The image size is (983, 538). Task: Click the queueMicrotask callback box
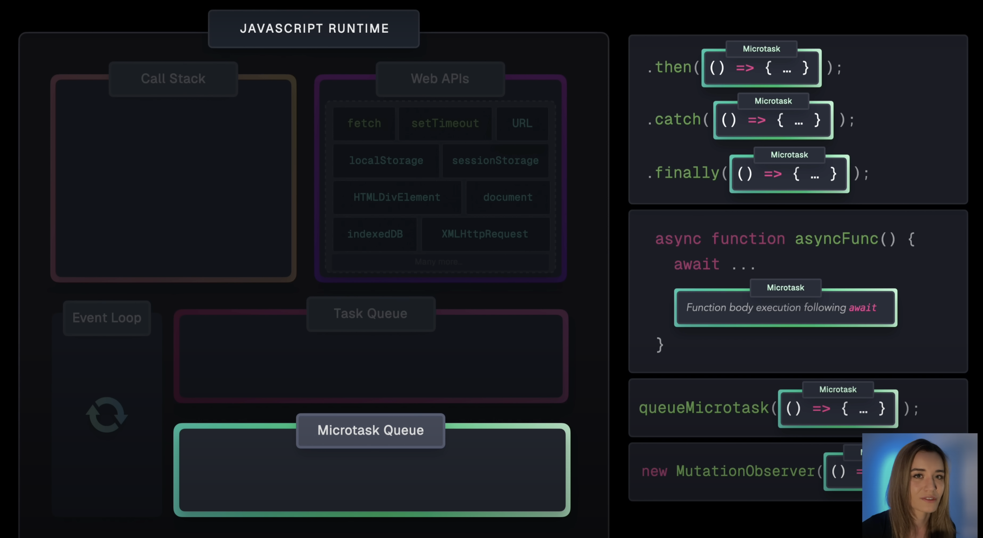pyautogui.click(x=838, y=409)
